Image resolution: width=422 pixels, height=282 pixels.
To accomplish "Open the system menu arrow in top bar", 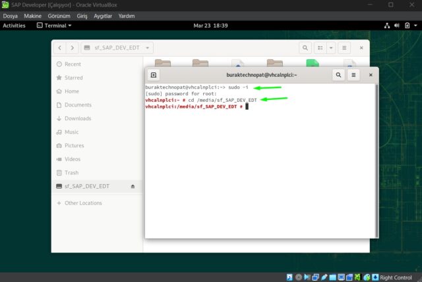I will click(415, 26).
